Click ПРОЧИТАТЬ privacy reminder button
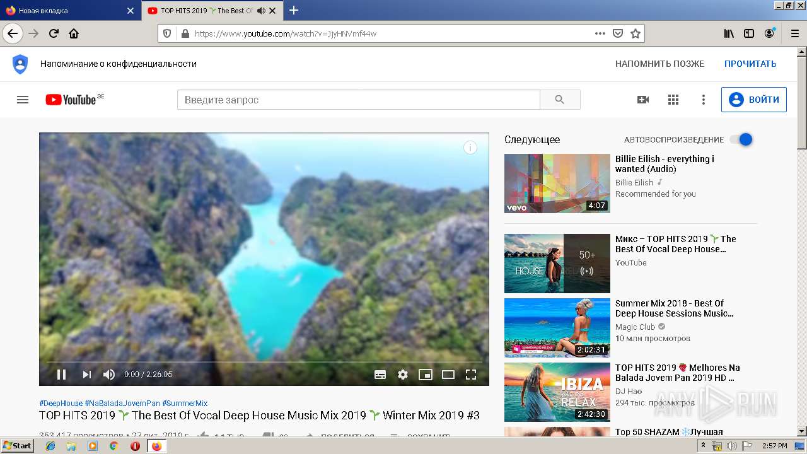 click(750, 64)
